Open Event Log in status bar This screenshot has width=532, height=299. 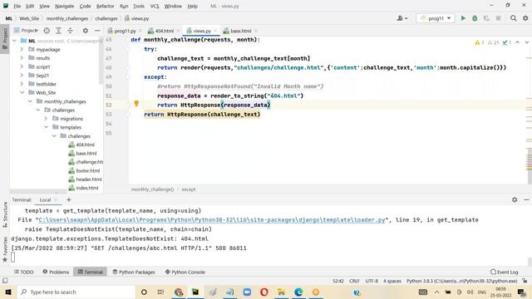[505, 272]
